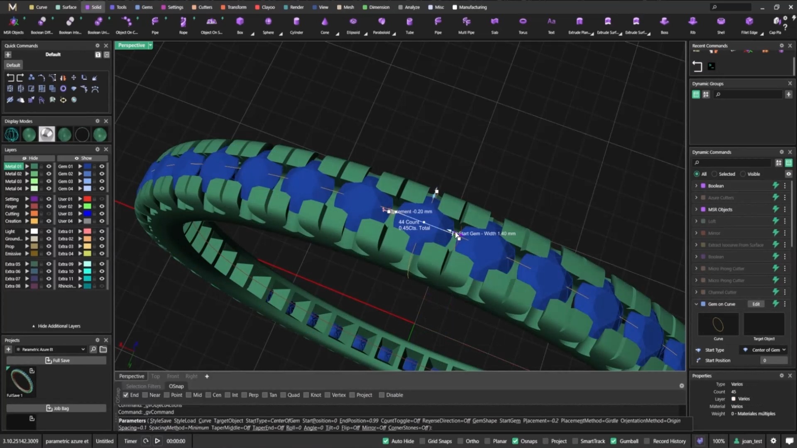797x448 pixels.
Task: Click the Full Save button
Action: click(56, 360)
